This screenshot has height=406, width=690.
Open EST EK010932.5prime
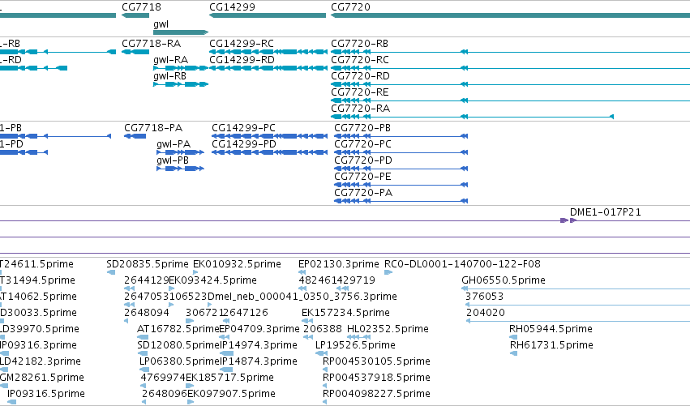click(x=237, y=264)
